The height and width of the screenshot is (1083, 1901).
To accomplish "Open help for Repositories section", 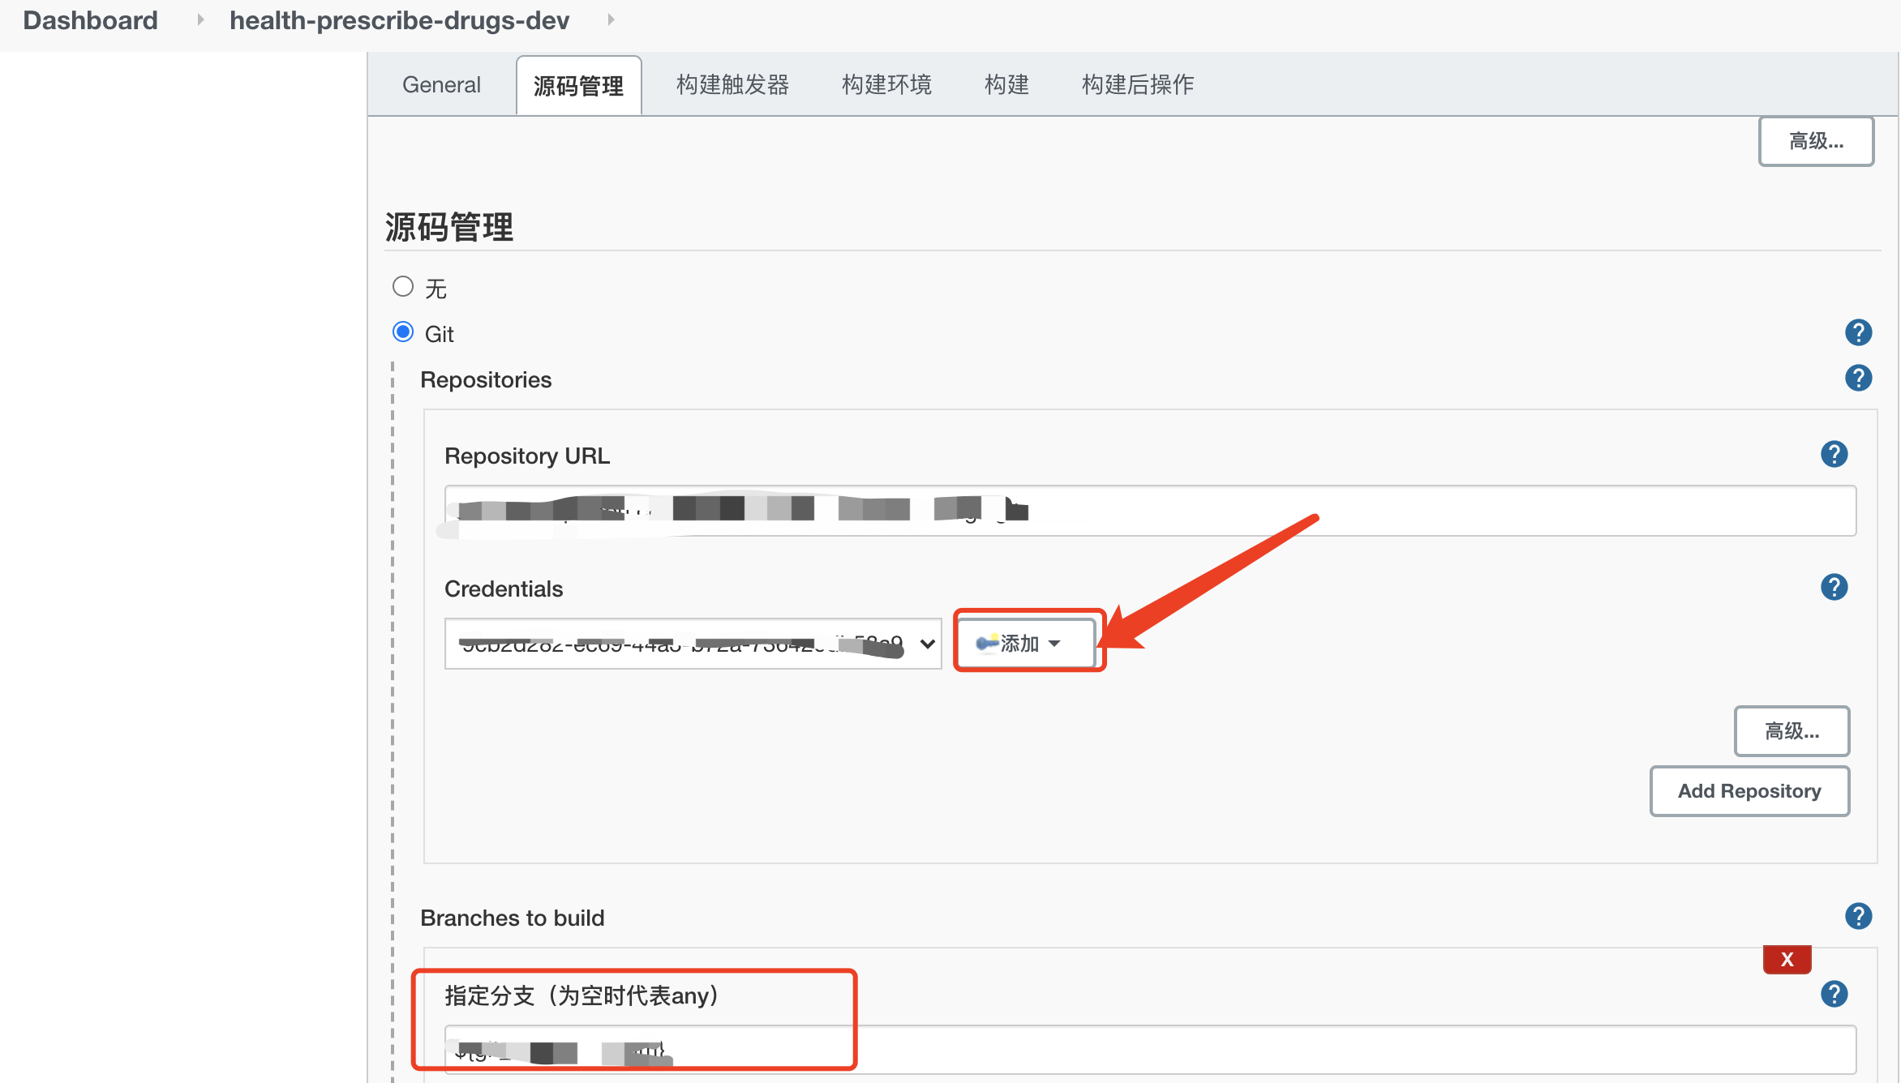I will pos(1858,378).
